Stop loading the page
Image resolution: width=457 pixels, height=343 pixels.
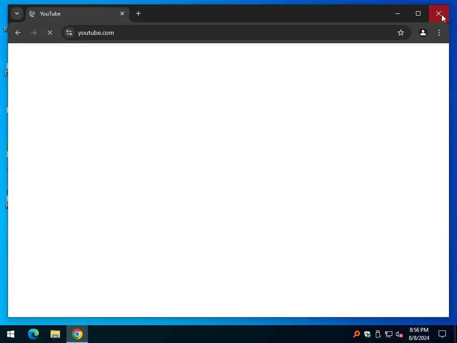(50, 33)
